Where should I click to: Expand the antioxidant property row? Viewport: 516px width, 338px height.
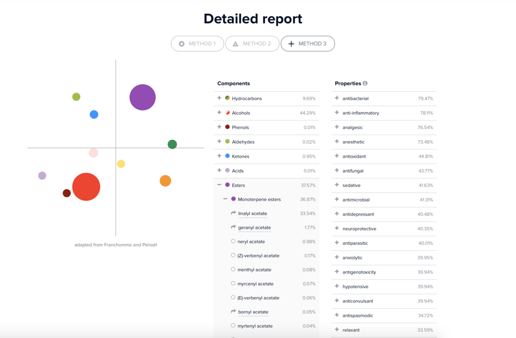[x=337, y=156]
